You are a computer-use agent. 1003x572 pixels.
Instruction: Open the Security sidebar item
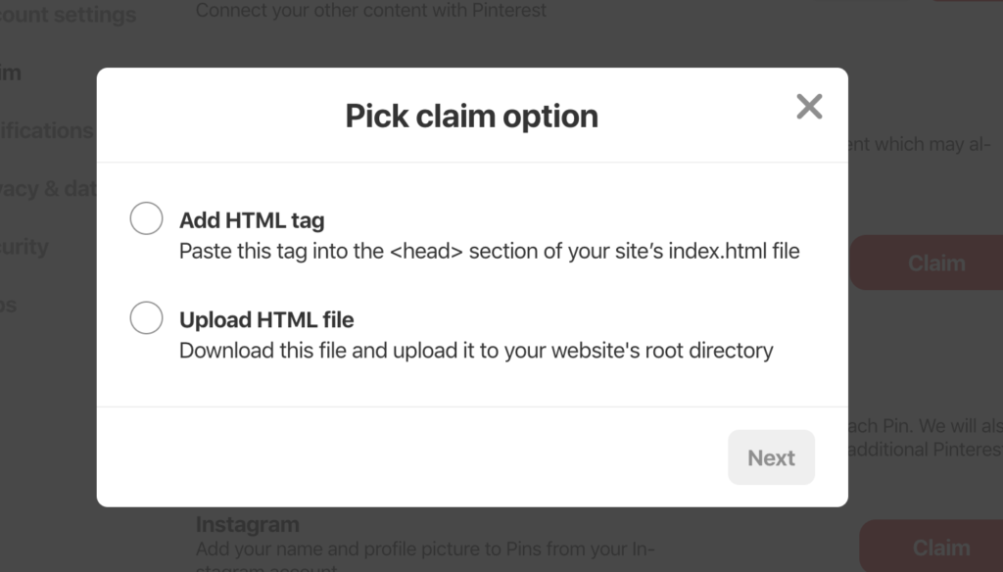pyautogui.click(x=24, y=247)
